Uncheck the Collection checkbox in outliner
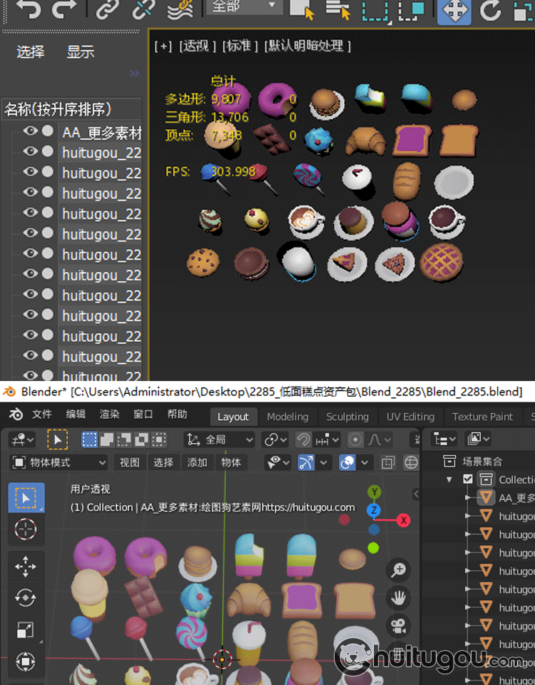Viewport: 535px width, 685px height. coord(468,479)
